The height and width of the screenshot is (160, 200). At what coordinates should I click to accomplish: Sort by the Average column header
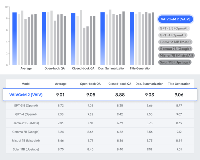[x=61, y=84]
